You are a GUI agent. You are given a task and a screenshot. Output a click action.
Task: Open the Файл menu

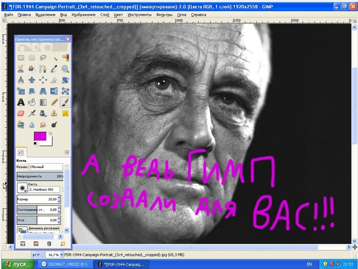(x=9, y=15)
